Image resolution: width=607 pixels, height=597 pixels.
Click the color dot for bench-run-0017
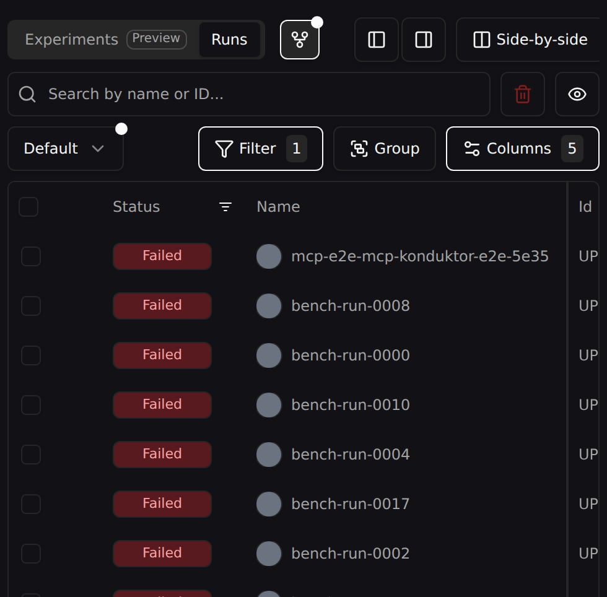(269, 504)
